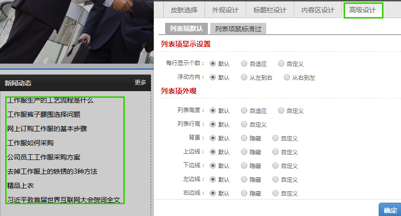Image resolution: width=401 pixels, height=216 pixels.
Task: Select the 标题栏设计 tab
Action: 270,10
